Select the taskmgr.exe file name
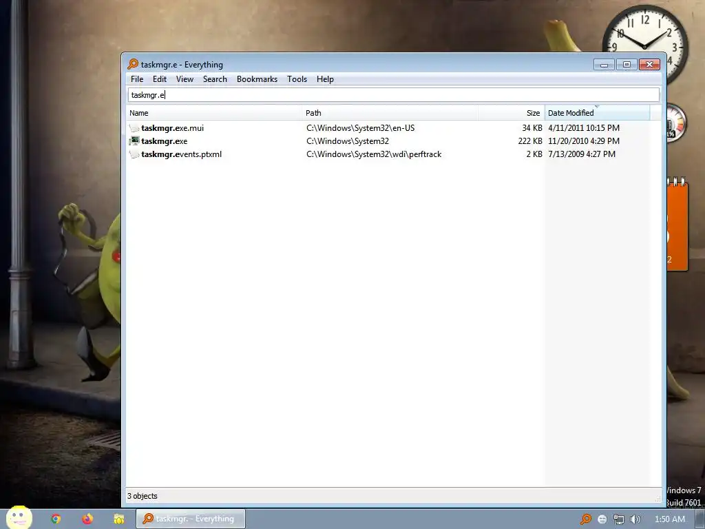Screen dimensions: 705x529 tap(164, 141)
